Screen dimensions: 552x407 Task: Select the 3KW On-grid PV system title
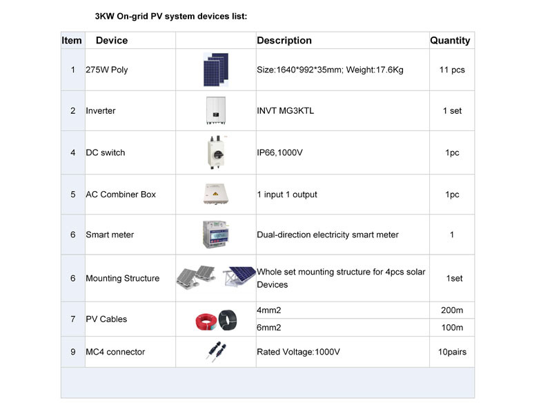pos(170,16)
